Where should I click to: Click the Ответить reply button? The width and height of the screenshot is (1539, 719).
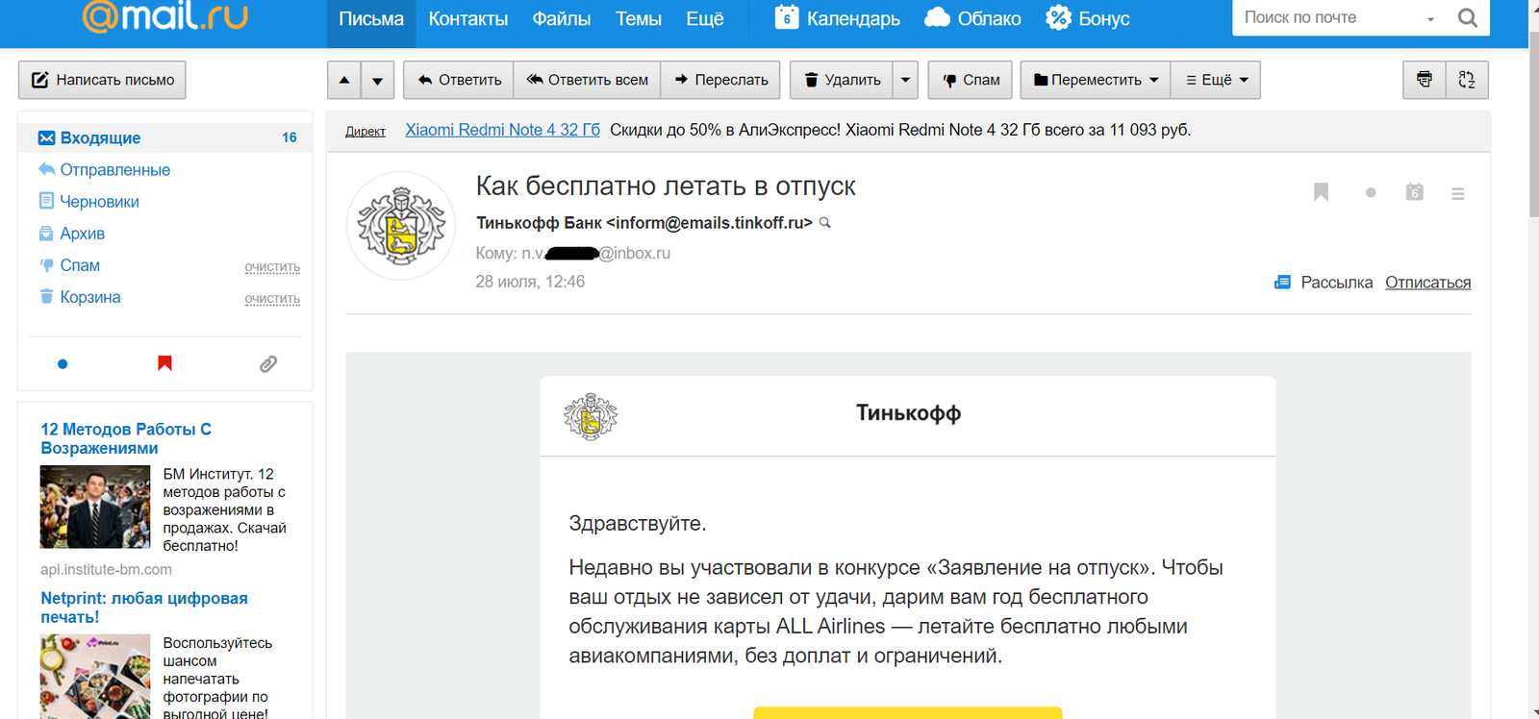point(459,80)
